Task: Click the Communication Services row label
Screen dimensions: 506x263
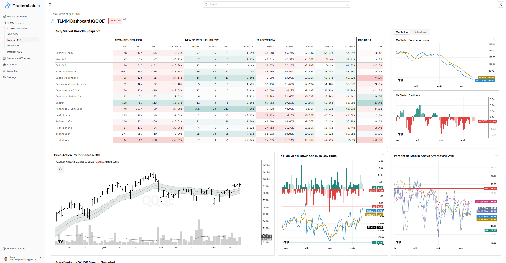Action: (72, 84)
